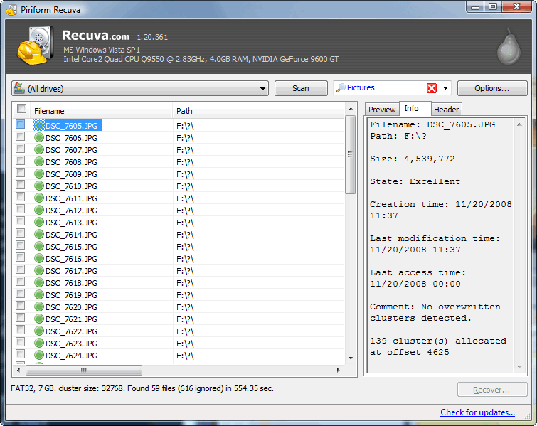
Task: Toggle the select-all checkbox in header
Action: [21, 109]
